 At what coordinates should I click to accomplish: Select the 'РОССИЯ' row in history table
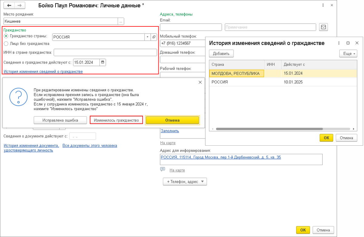coord(283,82)
